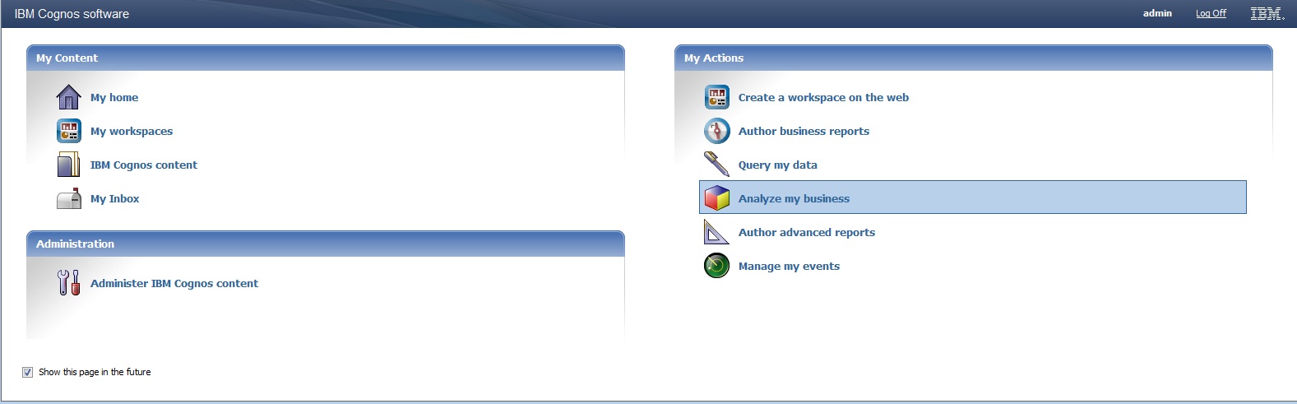This screenshot has height=404, width=1297.
Task: Click the My Inbox mailbox icon
Action: [68, 198]
